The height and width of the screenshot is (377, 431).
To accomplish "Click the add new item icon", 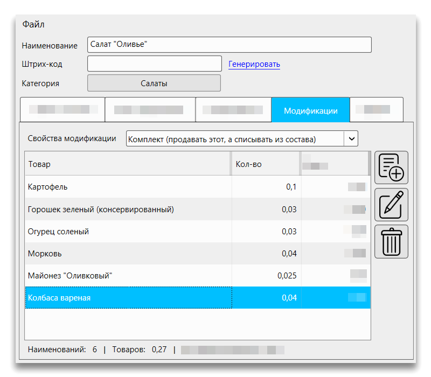I will [391, 167].
